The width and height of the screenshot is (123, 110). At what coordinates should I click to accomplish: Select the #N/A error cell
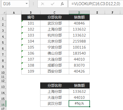tap(79, 103)
